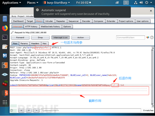Expand the Places menu
Image resolution: width=155 pixels, height=116 pixels.
point(33,3)
